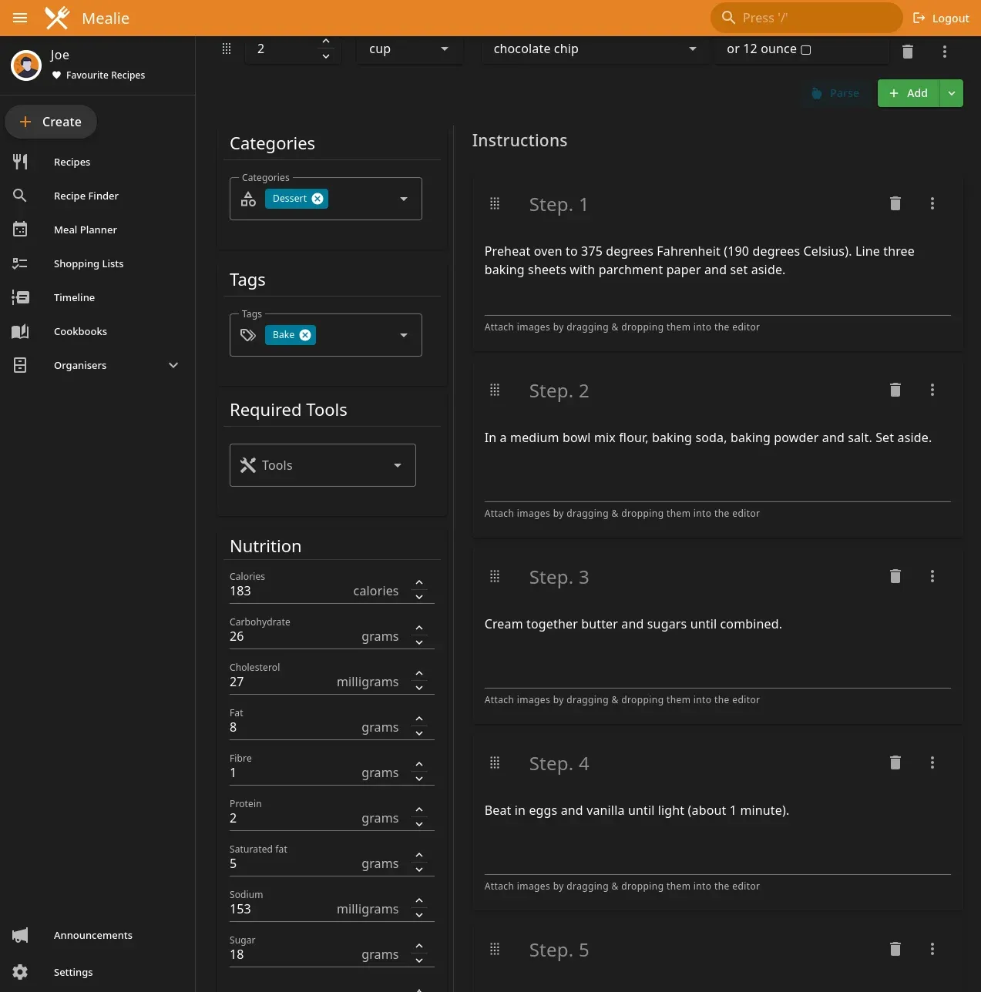Click Joe's user avatar

click(x=26, y=65)
